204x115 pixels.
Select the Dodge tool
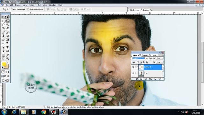(x=7, y=43)
